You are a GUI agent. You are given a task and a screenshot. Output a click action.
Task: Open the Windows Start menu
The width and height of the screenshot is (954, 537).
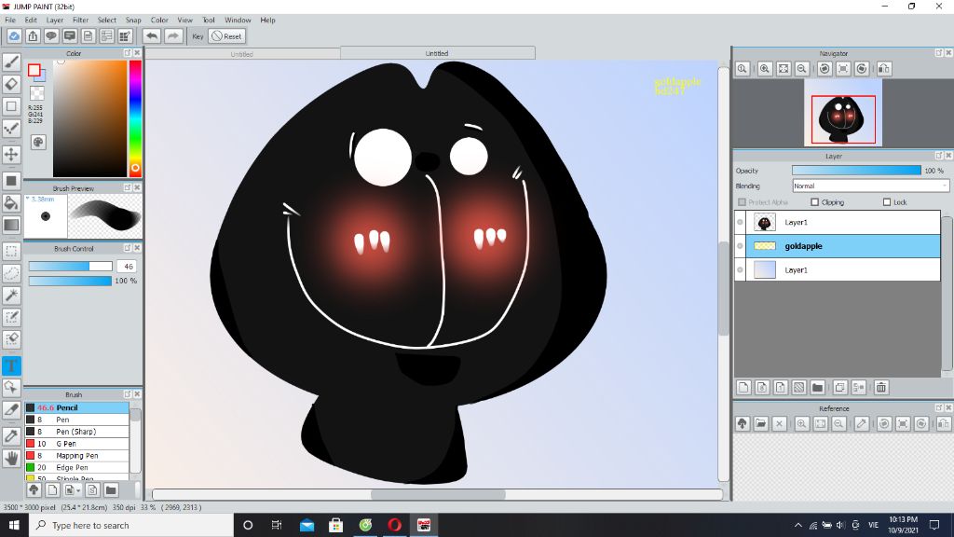click(x=14, y=525)
